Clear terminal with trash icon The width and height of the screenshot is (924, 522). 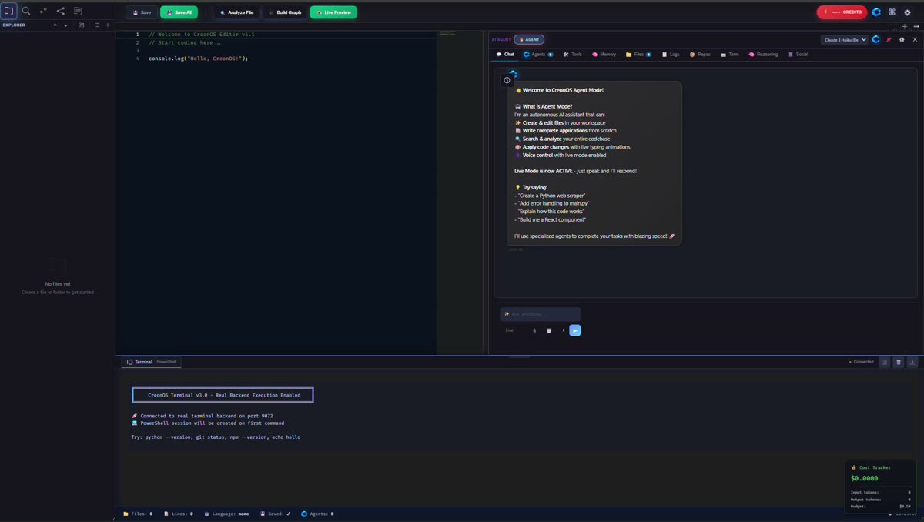pos(898,362)
